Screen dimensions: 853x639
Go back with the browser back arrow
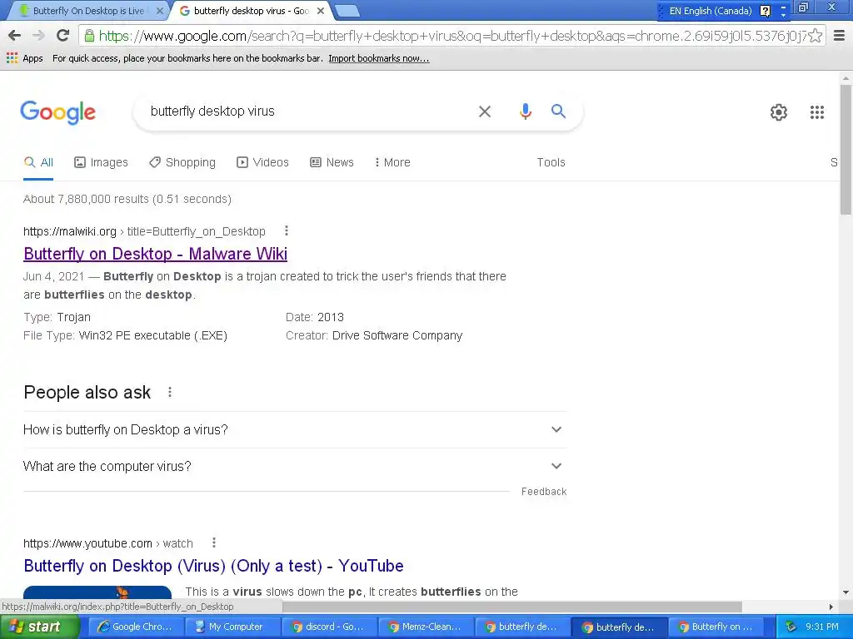[15, 36]
